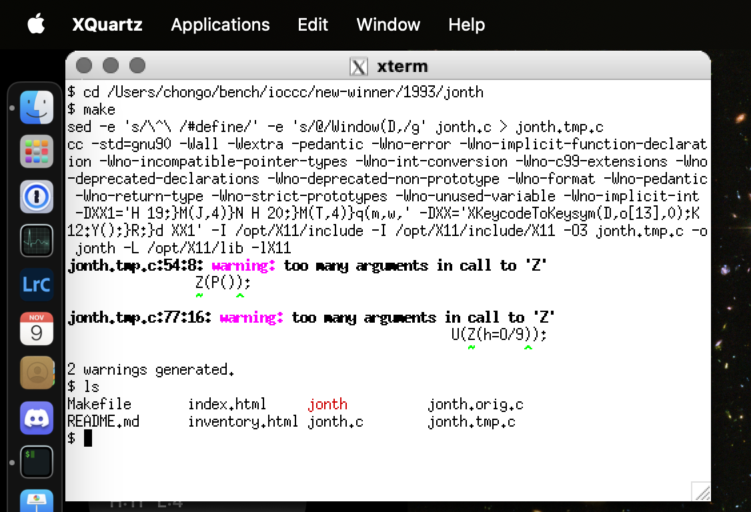Open Terminal from the Dock

pyautogui.click(x=37, y=462)
